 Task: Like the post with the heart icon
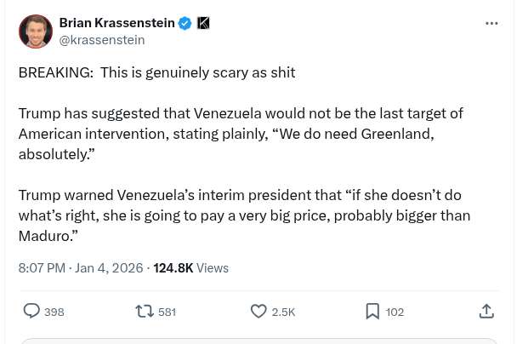point(258,312)
